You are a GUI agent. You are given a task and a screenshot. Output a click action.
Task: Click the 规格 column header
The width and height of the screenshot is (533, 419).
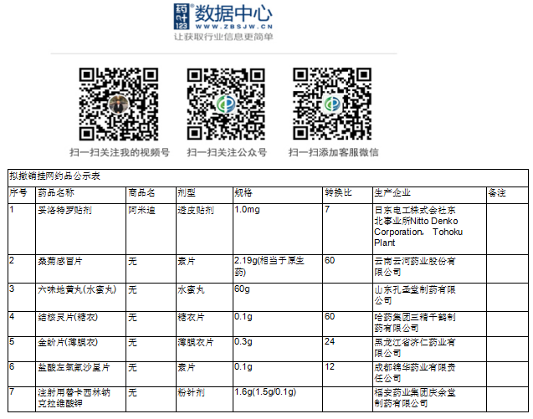tap(243, 193)
